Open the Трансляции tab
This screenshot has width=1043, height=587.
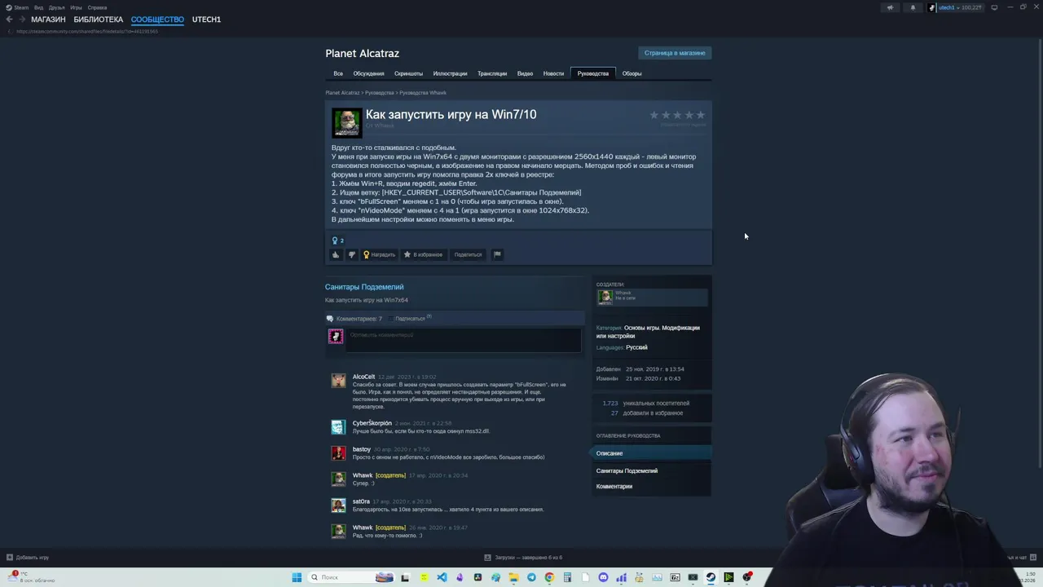(x=492, y=73)
